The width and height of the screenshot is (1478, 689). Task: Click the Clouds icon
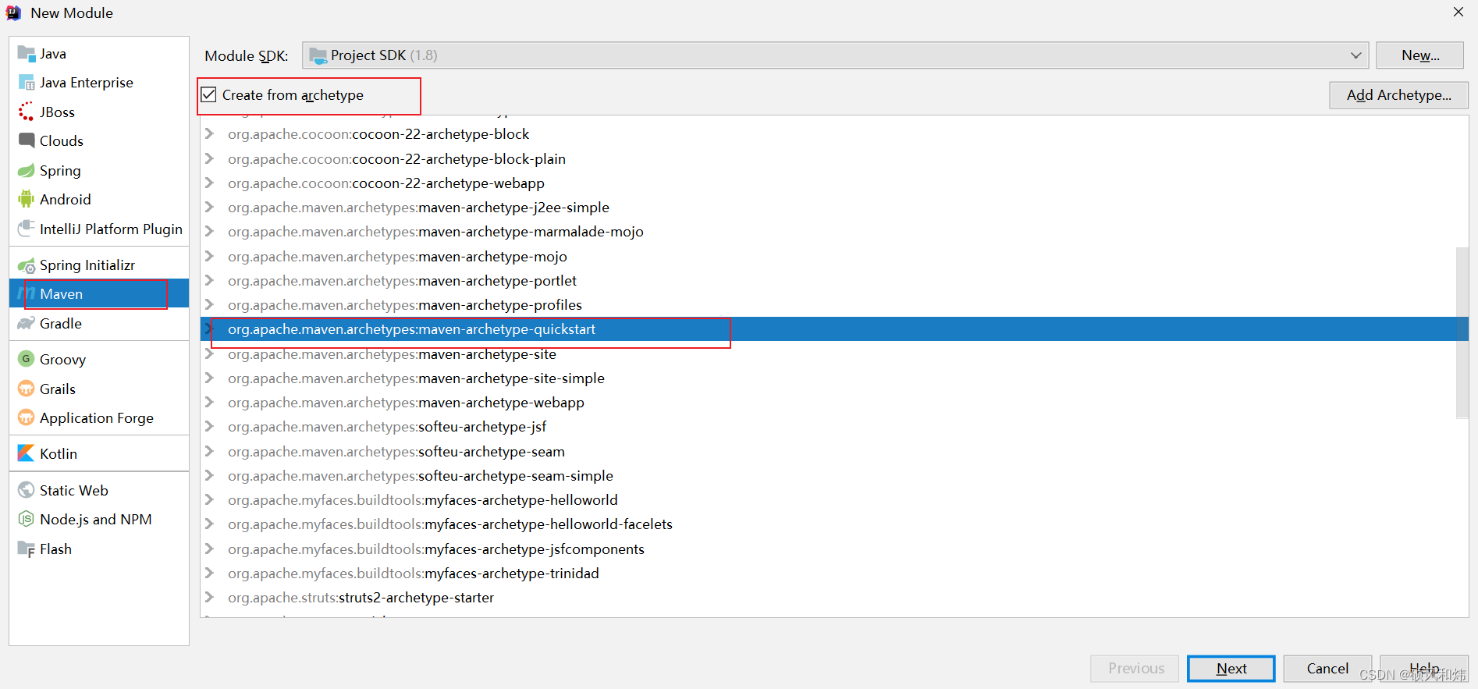point(27,140)
